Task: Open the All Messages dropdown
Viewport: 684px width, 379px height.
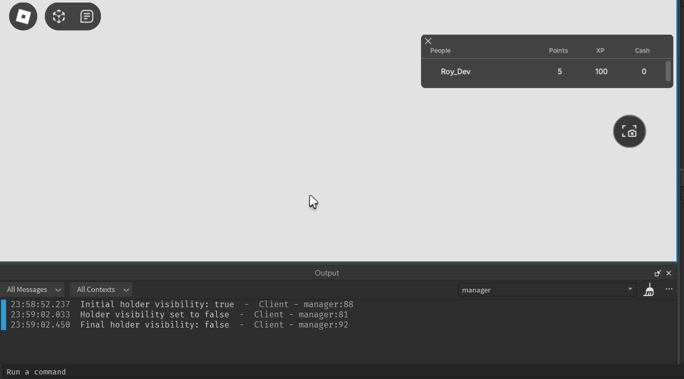Action: [x=58, y=289]
